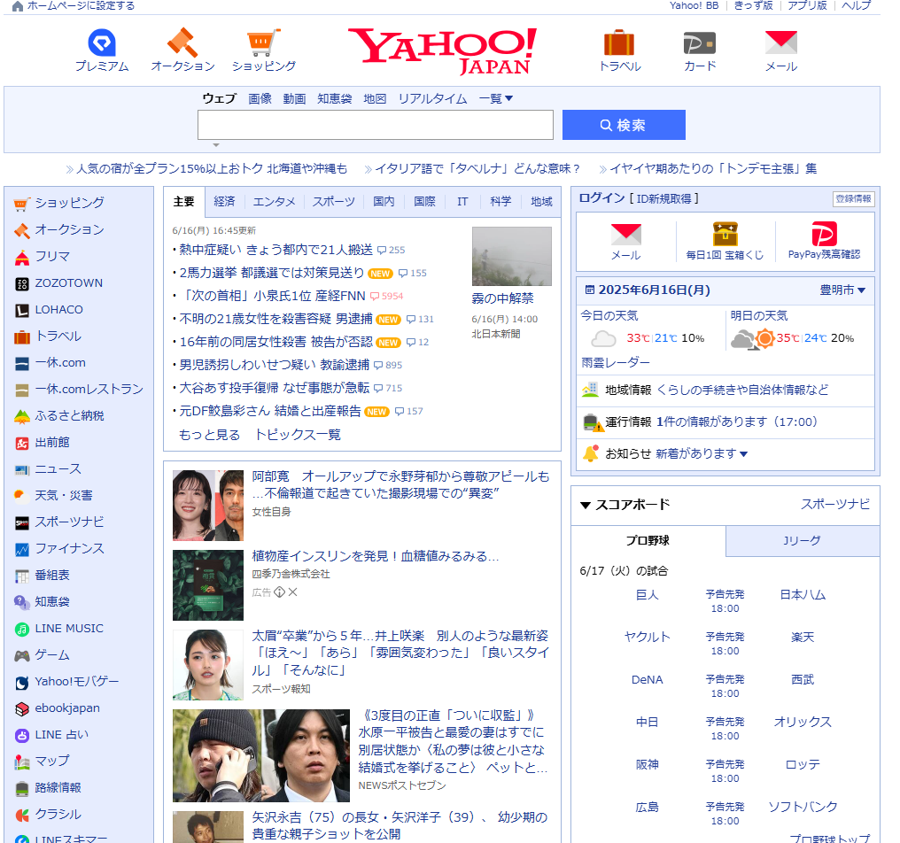Click もっと見る under the headlines
The width and height of the screenshot is (900, 843).
click(x=210, y=435)
